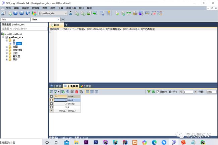Tick the checkbox for row with nmsl
Image resolution: width=218 pixels, height=145 pixels.
[x=51, y=100]
